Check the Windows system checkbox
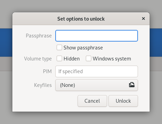 coord(89,58)
